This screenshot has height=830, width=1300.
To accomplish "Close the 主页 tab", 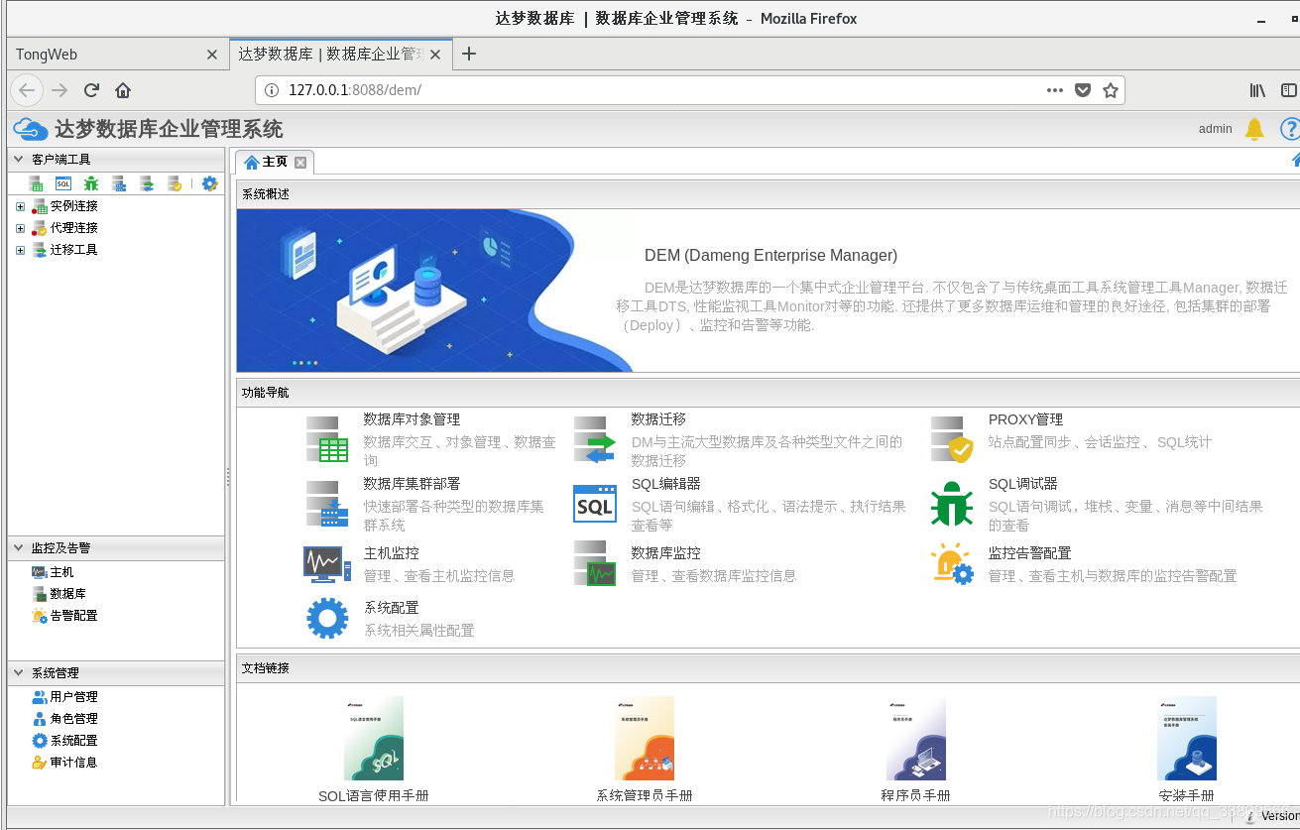I will click(300, 163).
